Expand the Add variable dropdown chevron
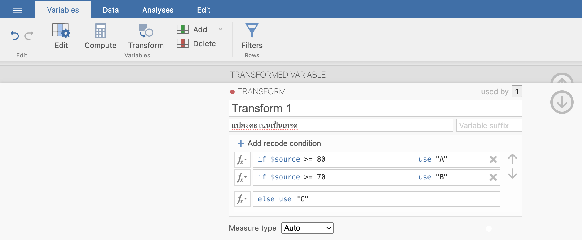Viewport: 582px width, 240px height. click(221, 29)
